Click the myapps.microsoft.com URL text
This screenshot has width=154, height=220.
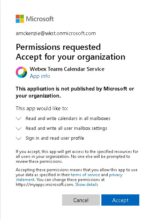[45, 185]
